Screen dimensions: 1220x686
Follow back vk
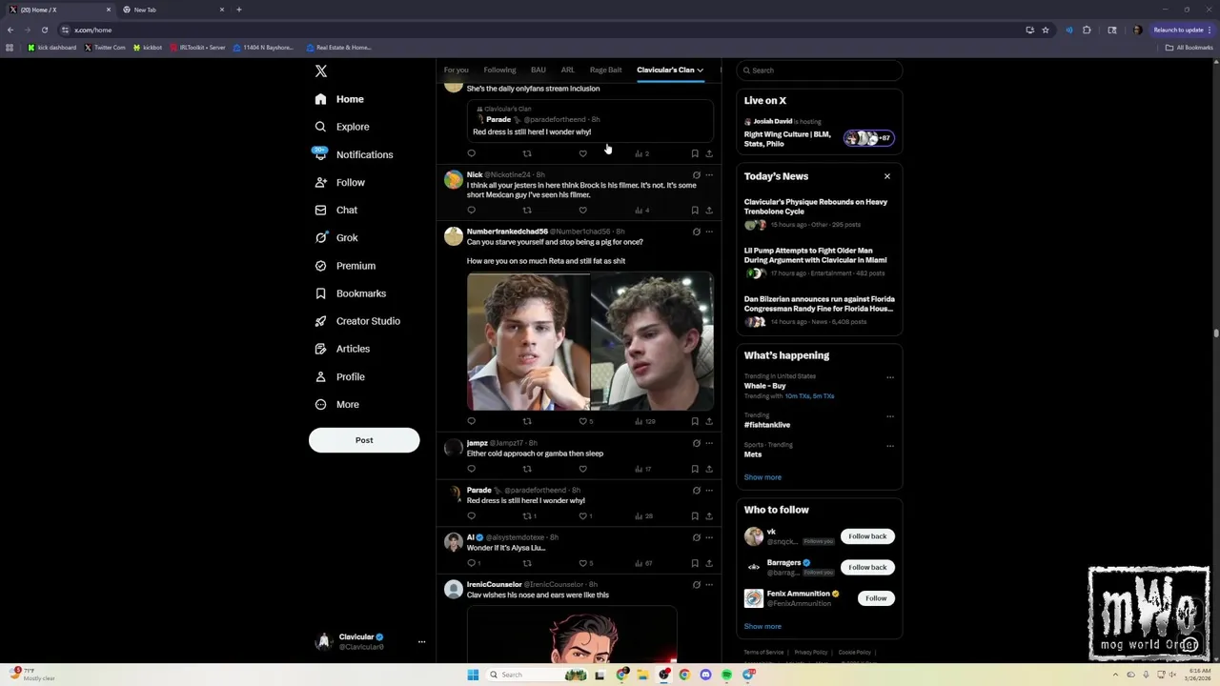point(867,536)
